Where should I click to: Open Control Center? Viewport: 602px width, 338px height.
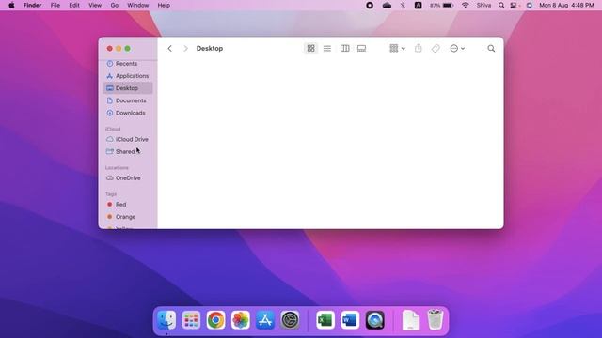(x=514, y=6)
